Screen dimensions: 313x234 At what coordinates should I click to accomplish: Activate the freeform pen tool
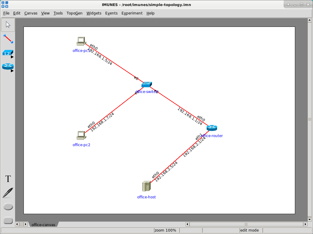8,193
